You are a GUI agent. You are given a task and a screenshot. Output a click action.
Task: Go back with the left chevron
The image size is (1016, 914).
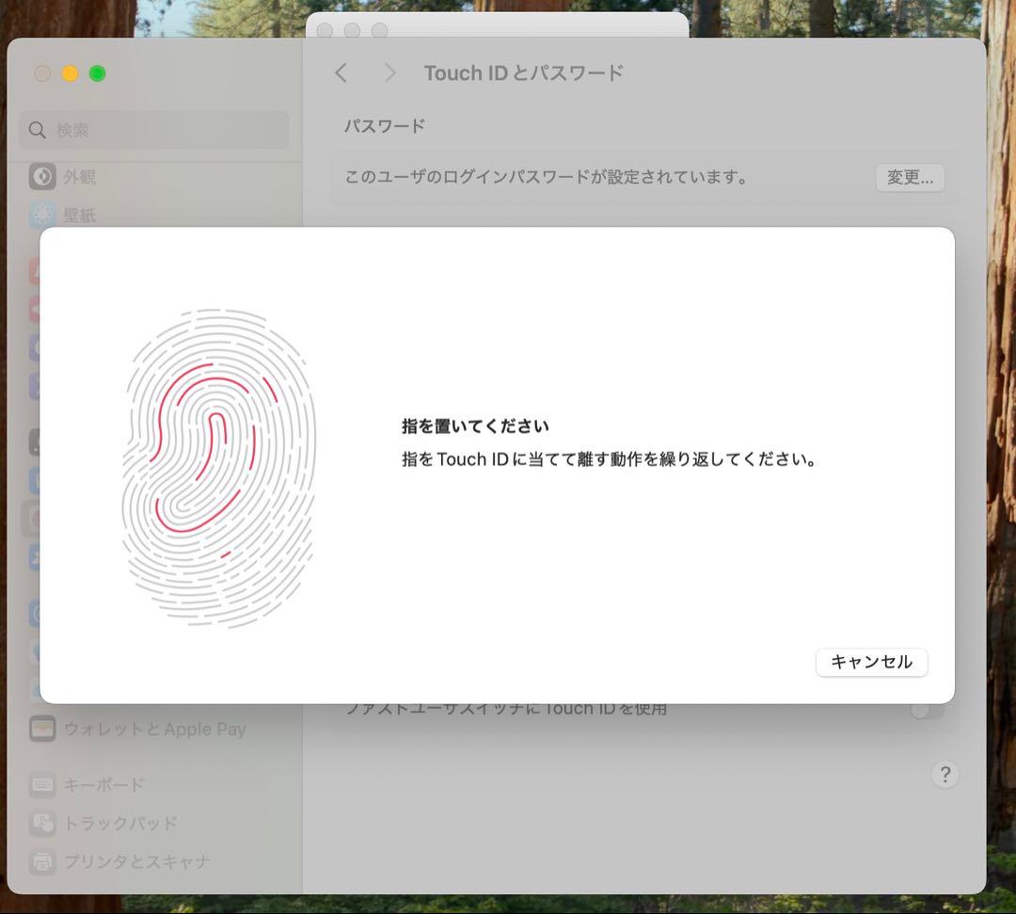tap(341, 73)
